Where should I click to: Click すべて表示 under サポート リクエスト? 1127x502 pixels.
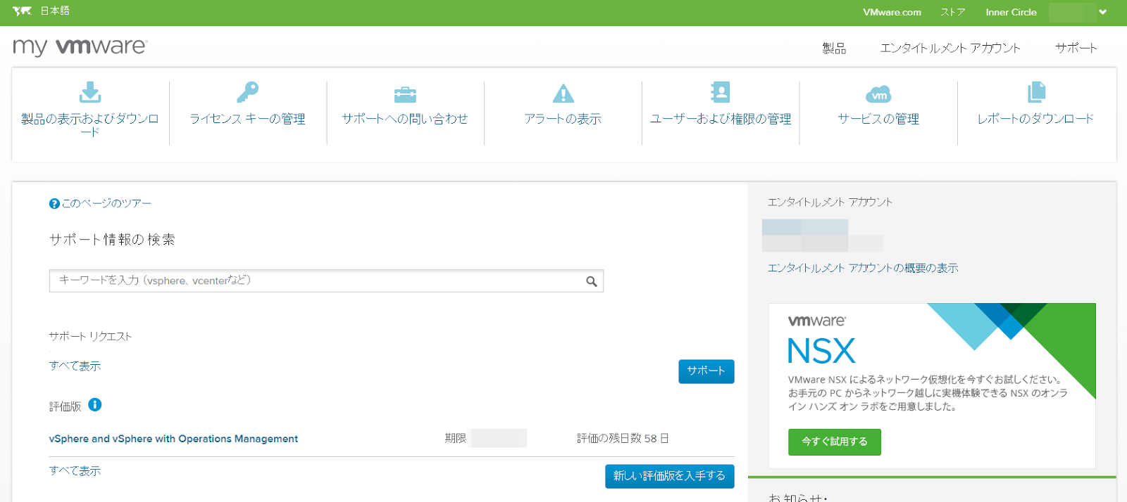(75, 366)
